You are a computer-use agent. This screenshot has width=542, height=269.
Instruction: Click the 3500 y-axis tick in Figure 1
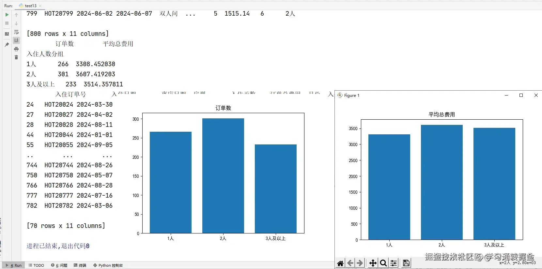point(353,128)
